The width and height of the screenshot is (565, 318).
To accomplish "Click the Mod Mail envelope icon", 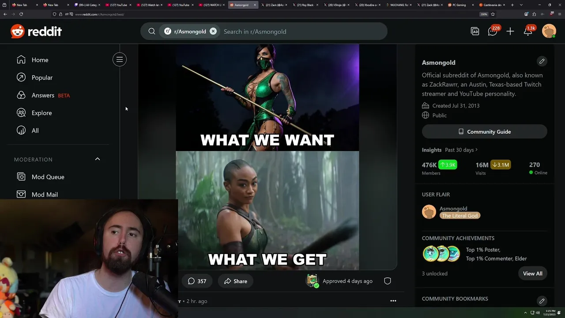I will click(21, 194).
